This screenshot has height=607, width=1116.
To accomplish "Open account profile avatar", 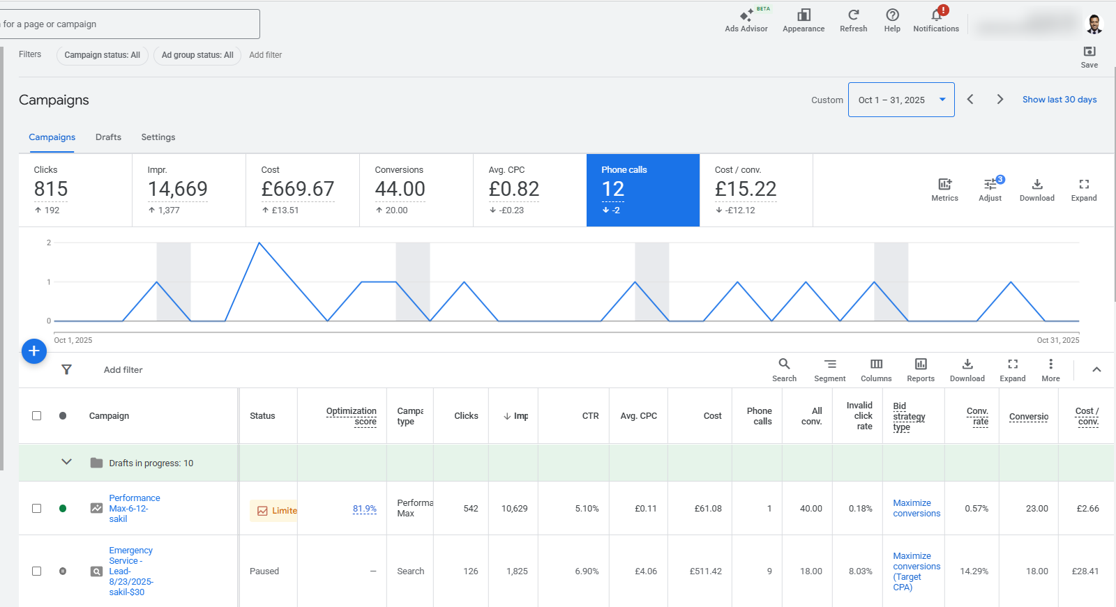I will pos(1094,24).
